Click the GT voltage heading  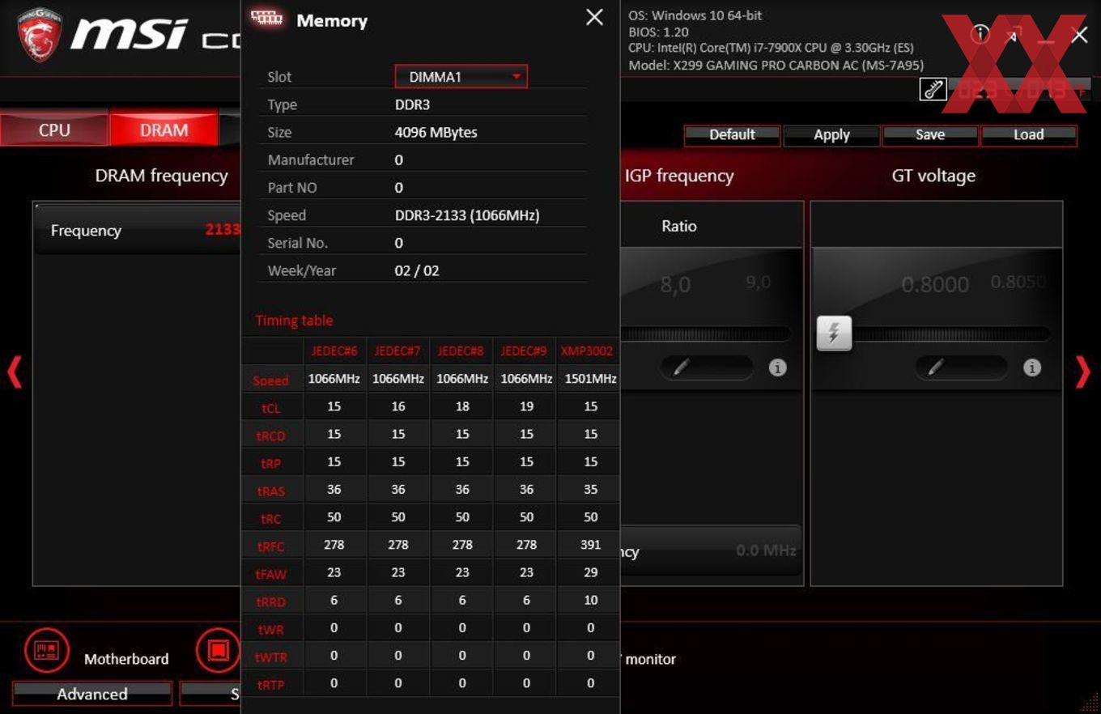[933, 176]
